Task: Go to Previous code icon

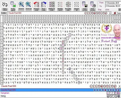Action: point(37,5)
